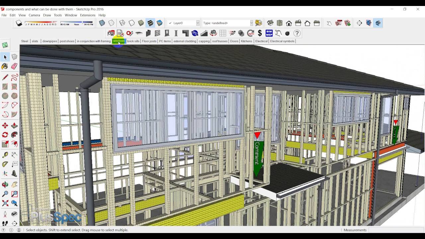Viewport: 425px width, 239px height.
Task: Click the Section Plane tool icon
Action: tap(359, 23)
